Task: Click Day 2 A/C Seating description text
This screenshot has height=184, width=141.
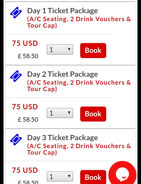Action: click(x=79, y=86)
